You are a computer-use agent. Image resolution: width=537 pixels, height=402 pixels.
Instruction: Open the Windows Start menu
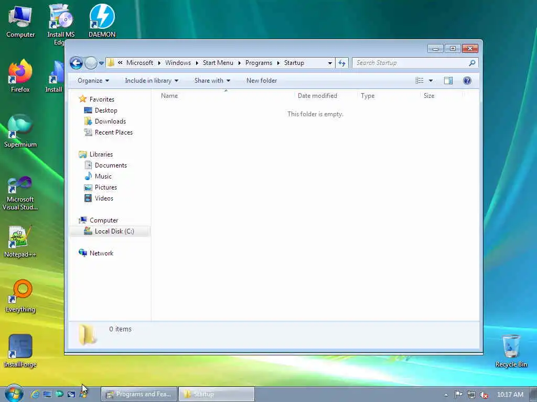[14, 394]
